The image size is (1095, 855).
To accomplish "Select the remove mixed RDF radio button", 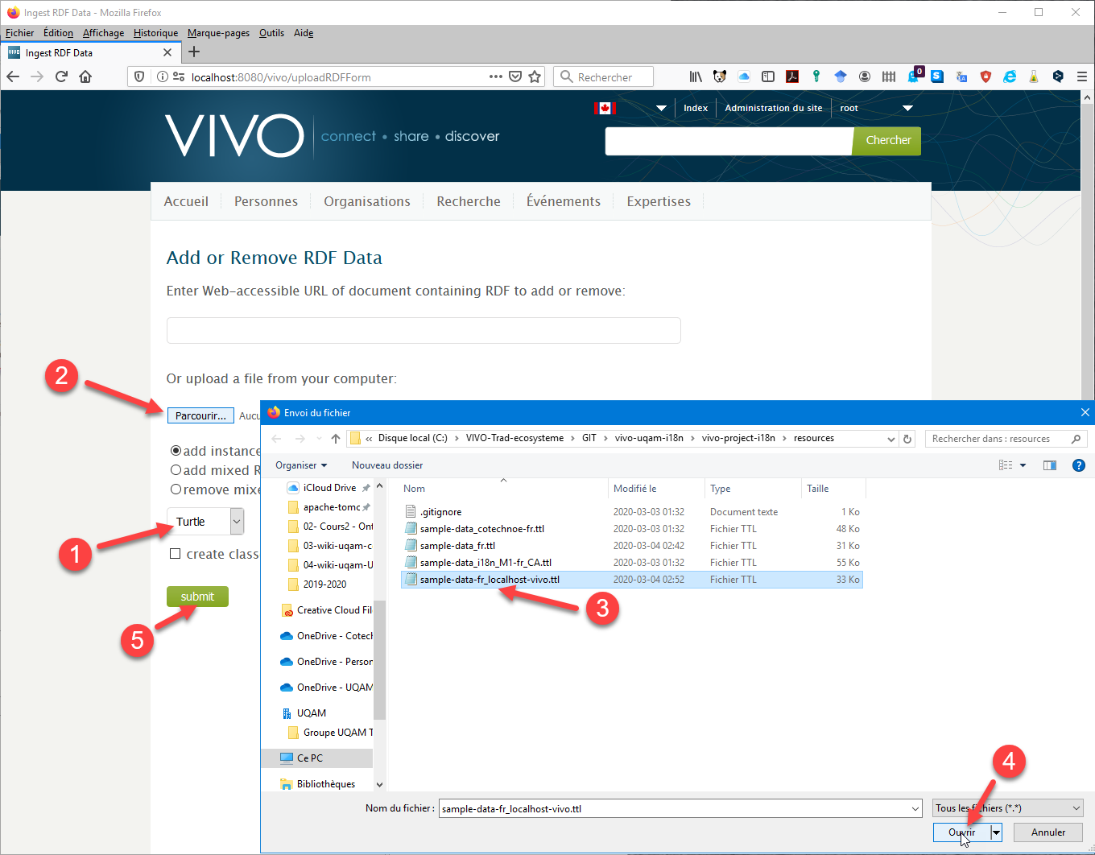I will (x=176, y=489).
